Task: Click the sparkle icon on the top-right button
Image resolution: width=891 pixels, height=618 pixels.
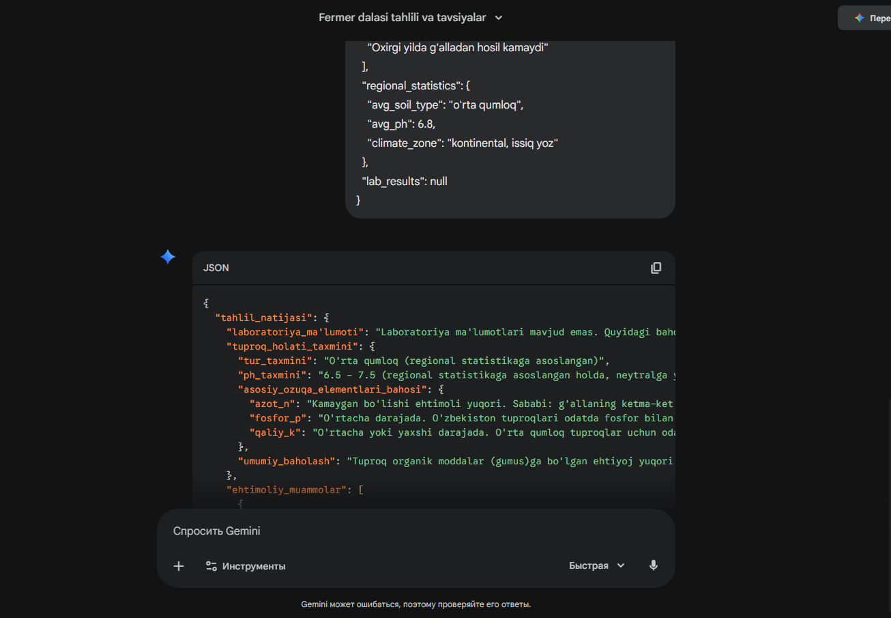Action: click(858, 17)
